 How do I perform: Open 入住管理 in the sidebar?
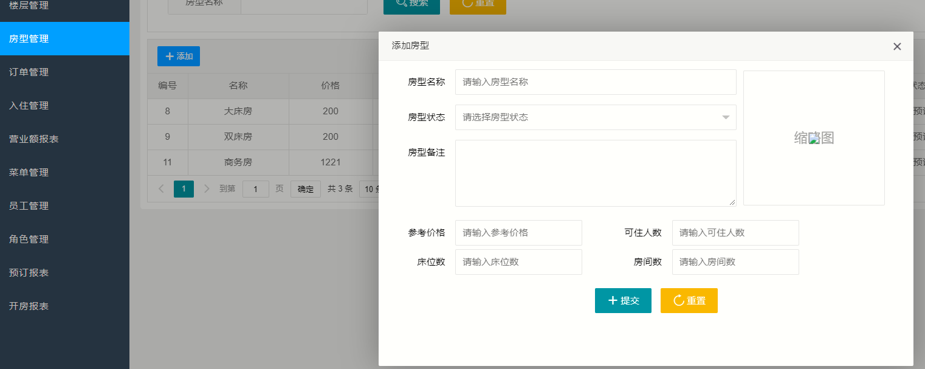pyautogui.click(x=64, y=105)
